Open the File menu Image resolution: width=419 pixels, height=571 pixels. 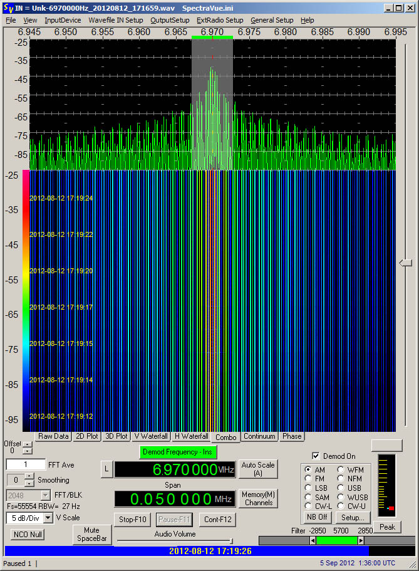(x=11, y=20)
